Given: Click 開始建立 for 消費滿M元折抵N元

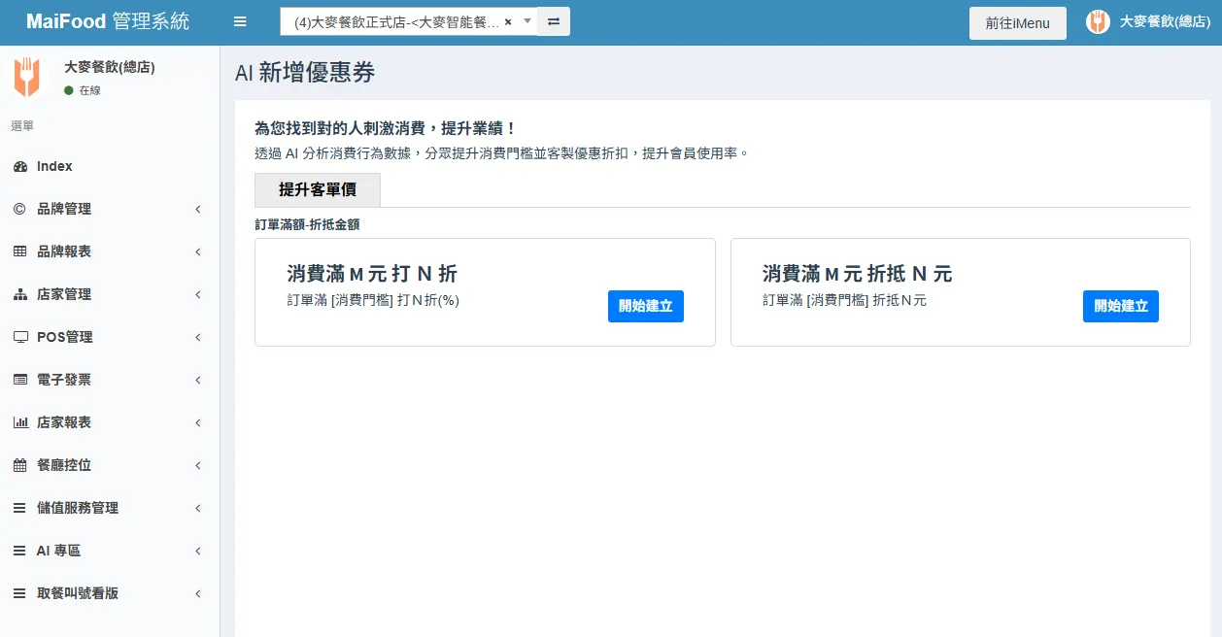Looking at the screenshot, I should pos(1120,306).
